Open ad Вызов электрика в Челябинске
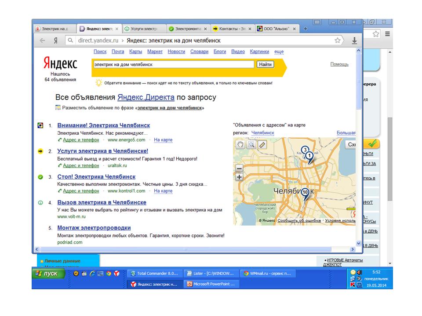 tap(102, 202)
